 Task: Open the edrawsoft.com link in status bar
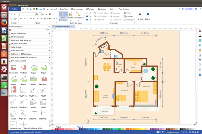22,132
